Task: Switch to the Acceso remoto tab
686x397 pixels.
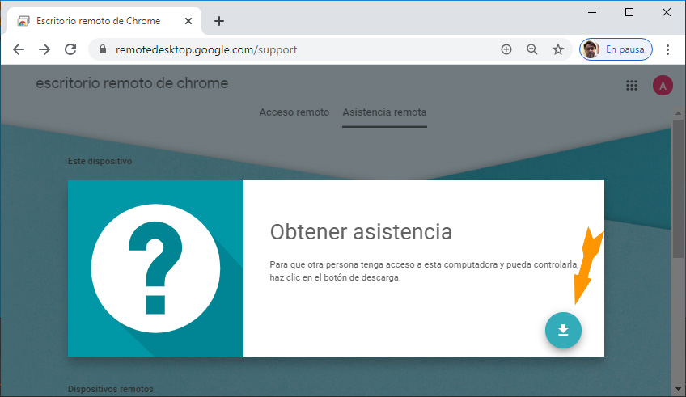Action: 294,112
